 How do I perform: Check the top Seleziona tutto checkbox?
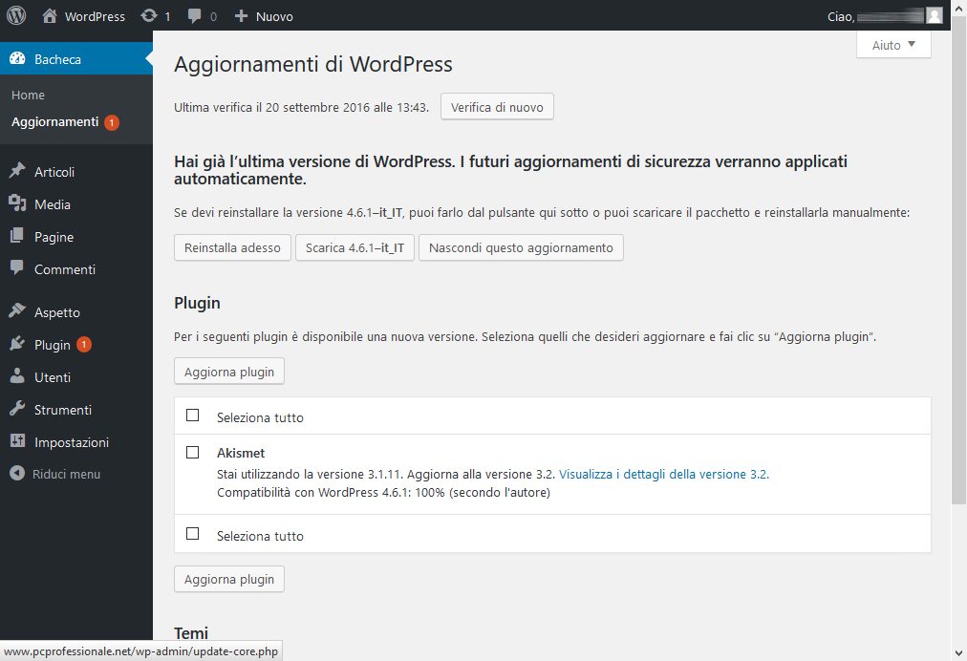pos(192,416)
